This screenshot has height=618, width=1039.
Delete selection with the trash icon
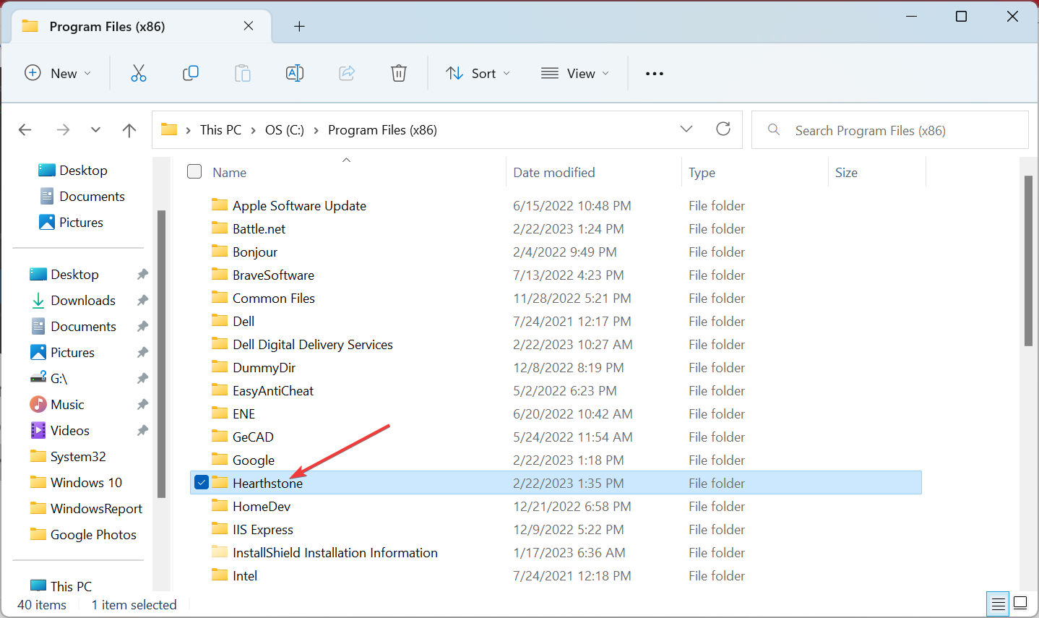point(399,73)
